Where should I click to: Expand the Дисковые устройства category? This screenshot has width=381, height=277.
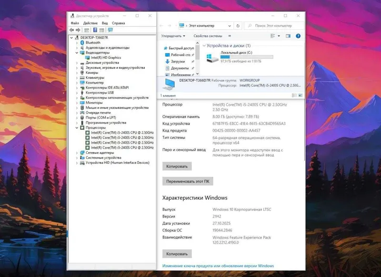pyautogui.click(x=77, y=63)
